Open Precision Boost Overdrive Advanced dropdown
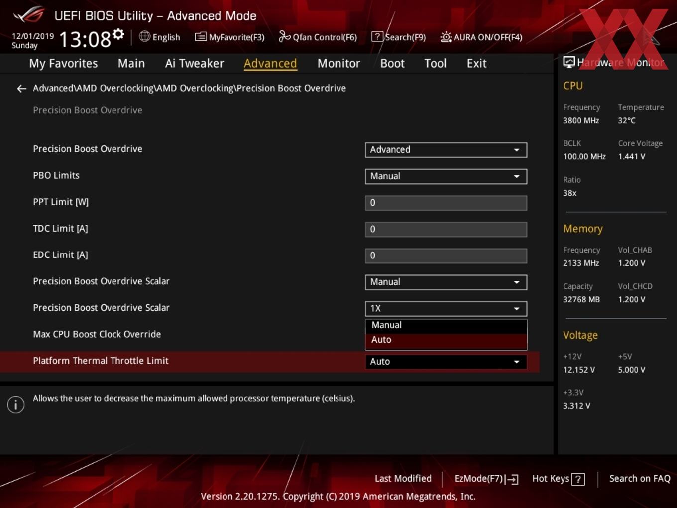 coord(446,150)
